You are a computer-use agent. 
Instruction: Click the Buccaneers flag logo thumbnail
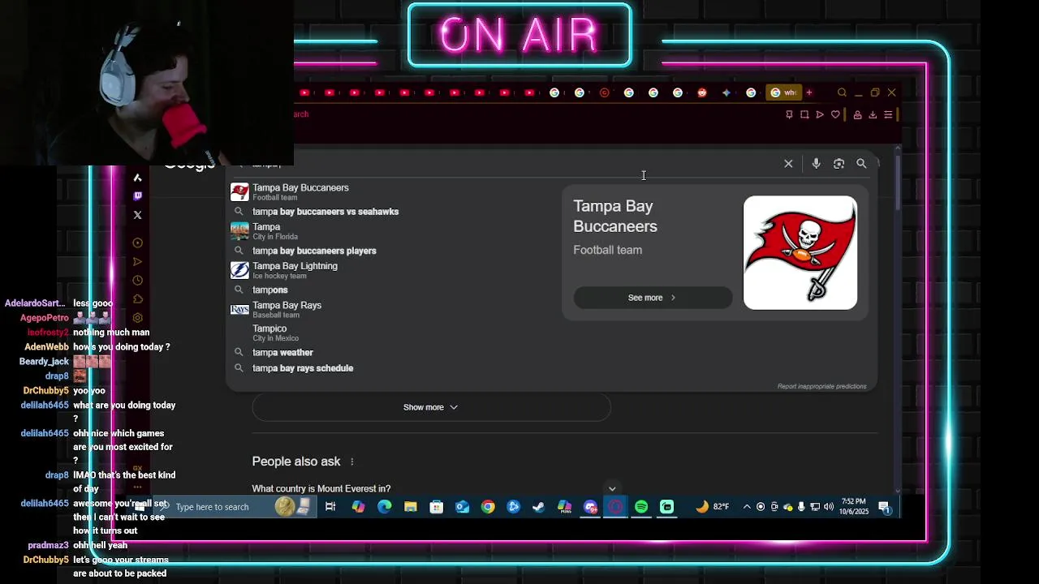click(x=800, y=252)
